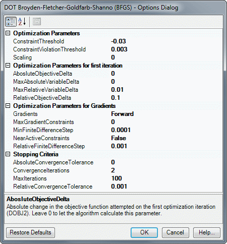Screen dimensions: 227x244
Task: Collapse the Optimization Parameters section
Action: (8, 33)
